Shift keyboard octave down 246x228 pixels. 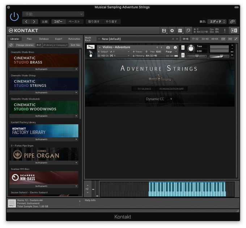88,193
